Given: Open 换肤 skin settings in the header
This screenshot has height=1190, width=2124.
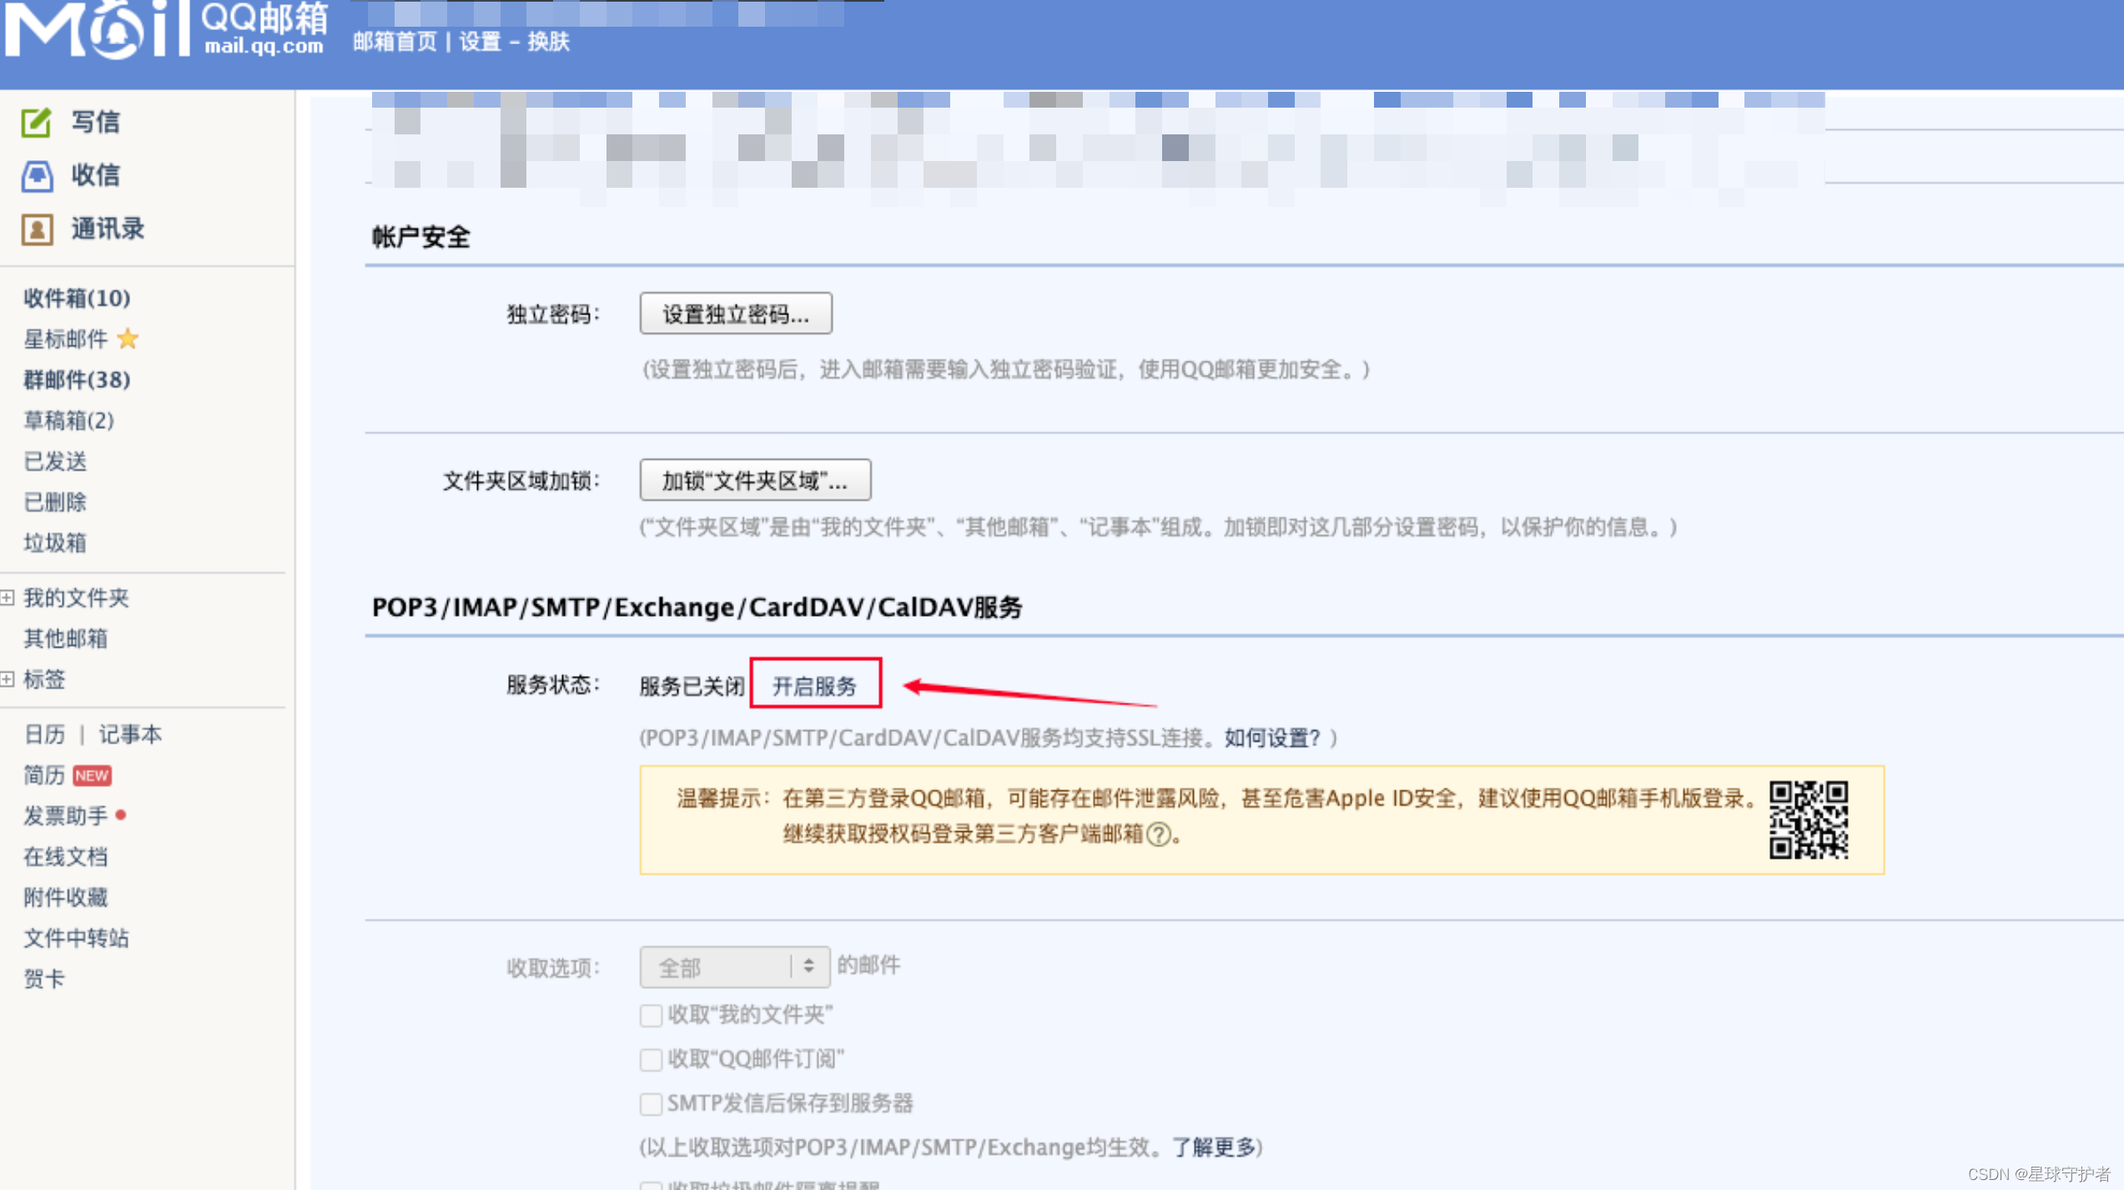Looking at the screenshot, I should (548, 42).
